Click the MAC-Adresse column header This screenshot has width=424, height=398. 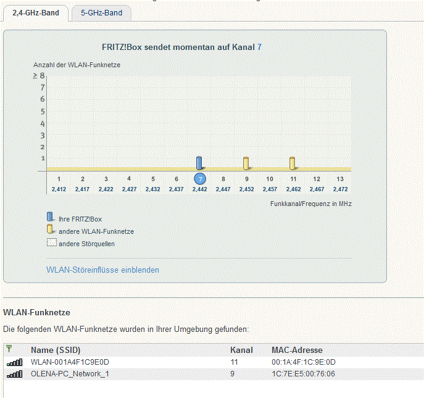click(x=297, y=350)
